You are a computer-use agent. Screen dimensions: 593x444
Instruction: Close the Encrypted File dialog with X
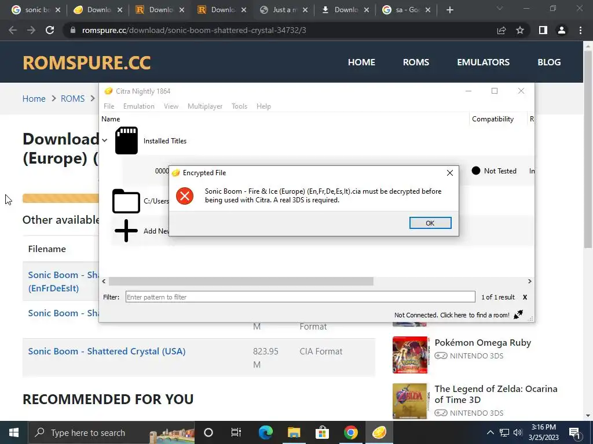(449, 173)
